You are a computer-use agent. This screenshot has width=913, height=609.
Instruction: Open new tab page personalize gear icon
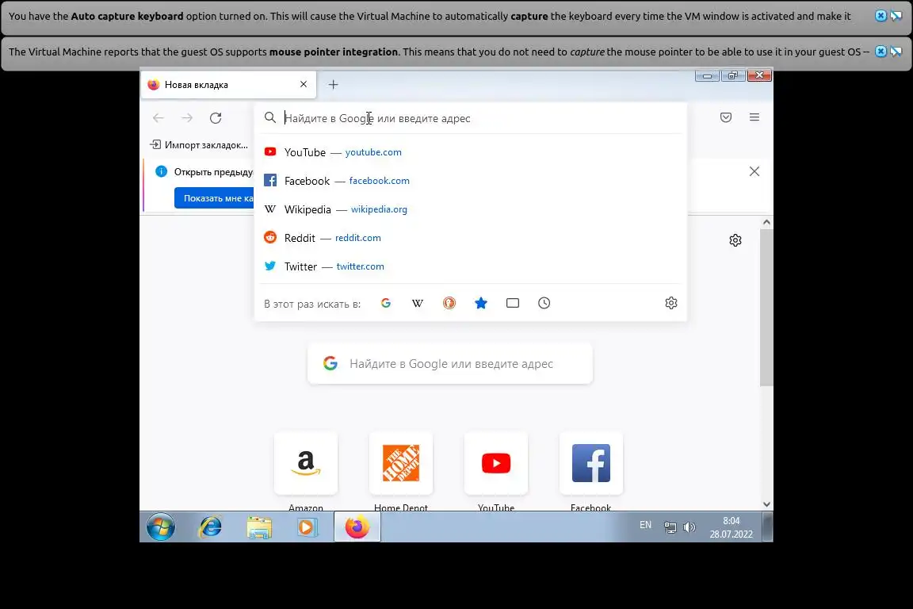pos(735,240)
